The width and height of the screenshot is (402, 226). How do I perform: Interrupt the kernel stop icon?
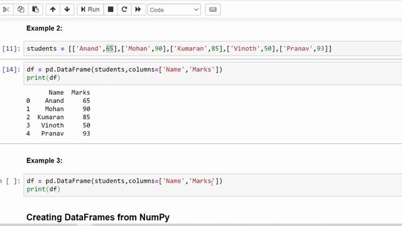point(111,10)
